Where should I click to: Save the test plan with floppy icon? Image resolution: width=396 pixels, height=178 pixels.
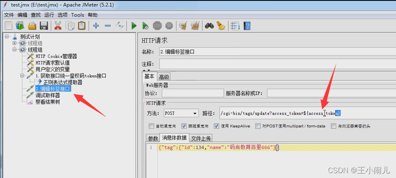44,26
